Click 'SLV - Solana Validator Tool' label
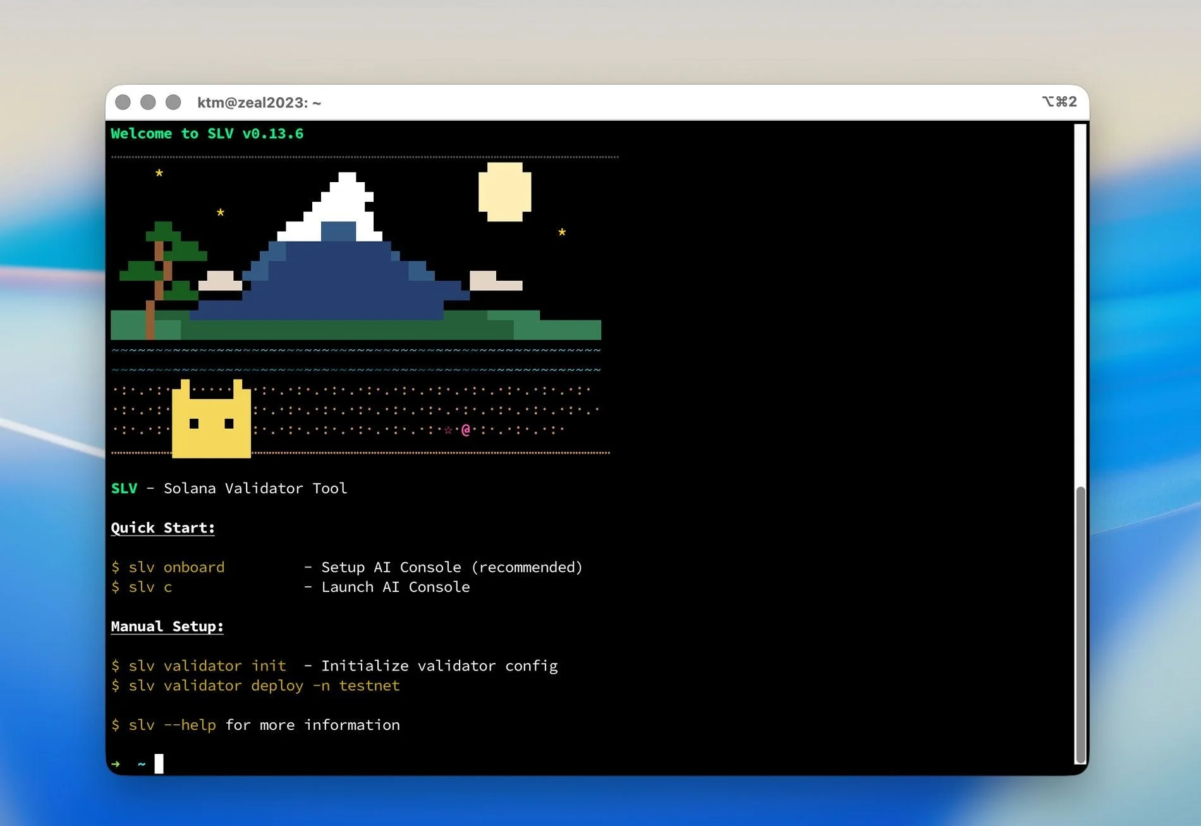1201x826 pixels. 229,488
